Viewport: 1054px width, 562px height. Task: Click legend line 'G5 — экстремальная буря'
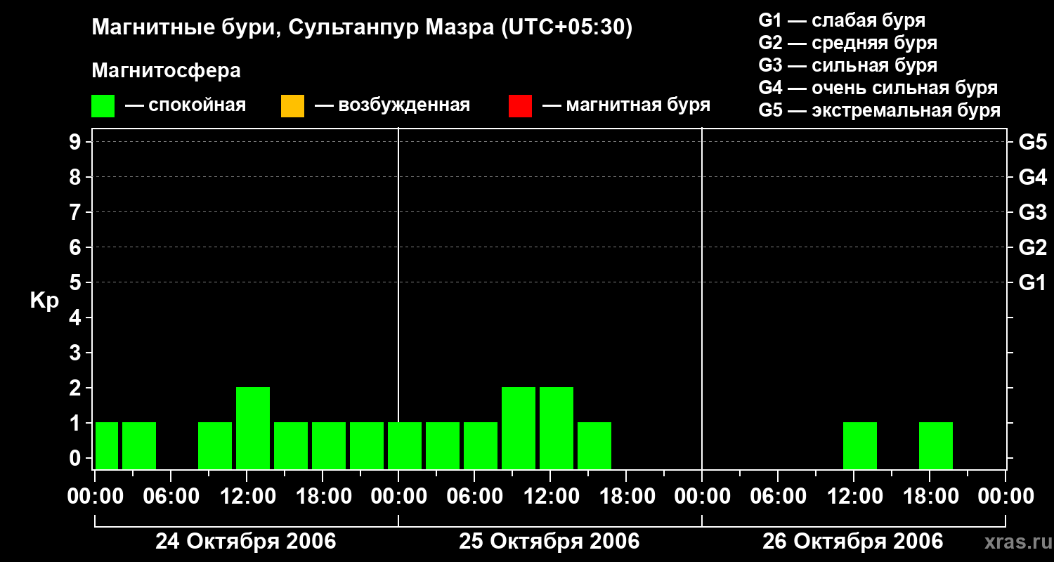(880, 110)
